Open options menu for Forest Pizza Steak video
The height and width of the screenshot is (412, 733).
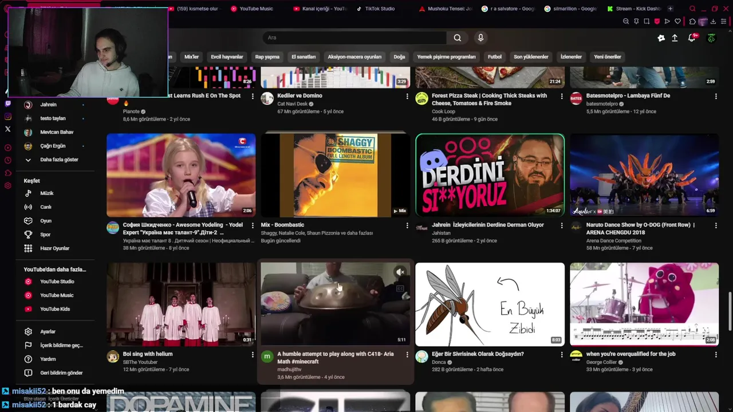click(x=561, y=96)
